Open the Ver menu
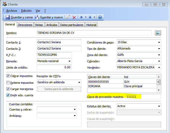170x133 pixels. (38, 11)
